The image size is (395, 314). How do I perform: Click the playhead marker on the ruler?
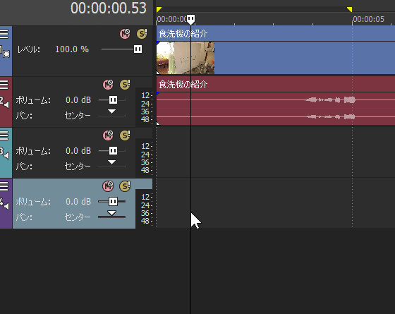[190, 20]
